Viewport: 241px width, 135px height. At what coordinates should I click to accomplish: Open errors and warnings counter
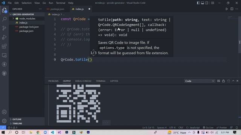click(x=12, y=127)
